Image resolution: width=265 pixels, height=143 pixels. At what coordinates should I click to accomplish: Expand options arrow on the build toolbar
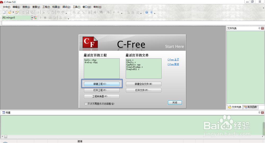pyautogui.click(x=68, y=19)
